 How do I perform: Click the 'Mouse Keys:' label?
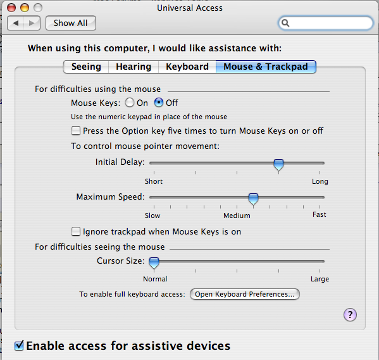96,103
